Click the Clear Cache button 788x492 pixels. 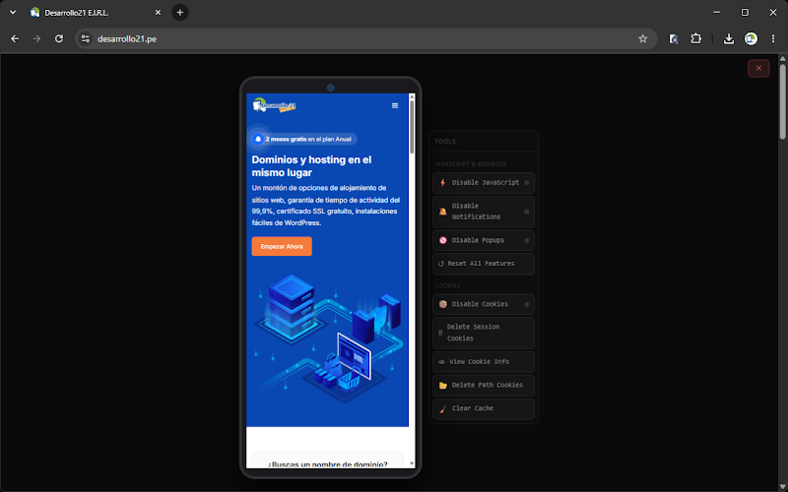[x=484, y=408]
